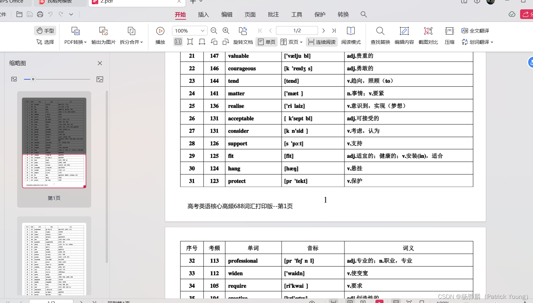533x303 pixels.
Task: Toggle 连续阅读 continuous reading
Action: coord(322,42)
